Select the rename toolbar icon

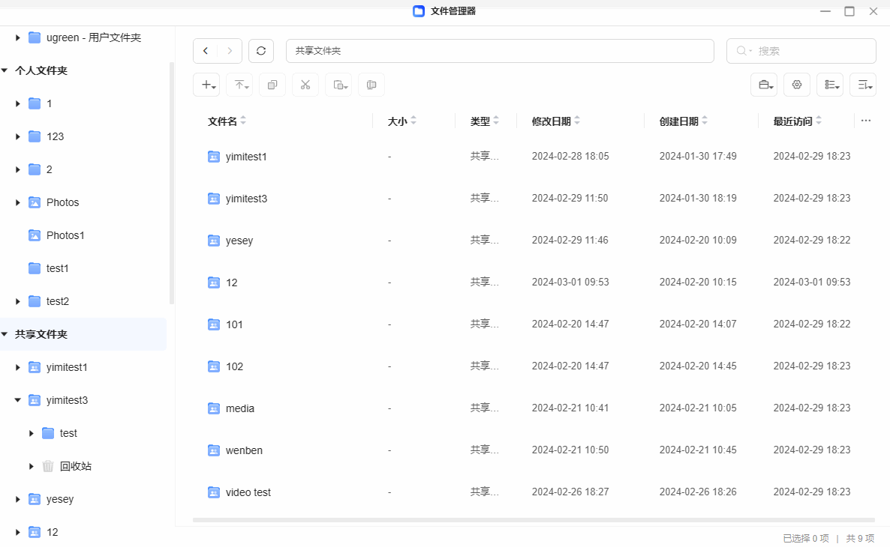pyautogui.click(x=371, y=85)
